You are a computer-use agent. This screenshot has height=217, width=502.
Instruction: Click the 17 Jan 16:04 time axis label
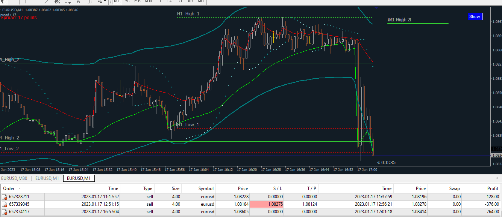point(199,169)
